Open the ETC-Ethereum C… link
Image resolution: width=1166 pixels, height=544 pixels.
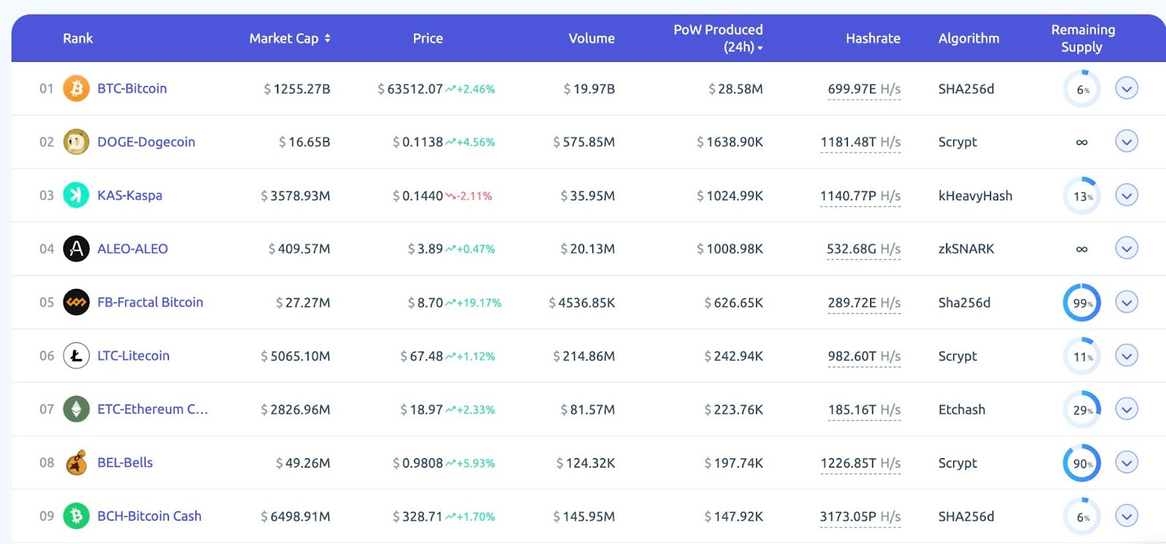(153, 409)
